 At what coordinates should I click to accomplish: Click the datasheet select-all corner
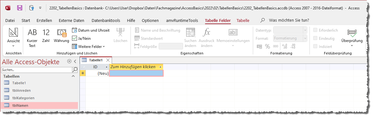point(83,67)
